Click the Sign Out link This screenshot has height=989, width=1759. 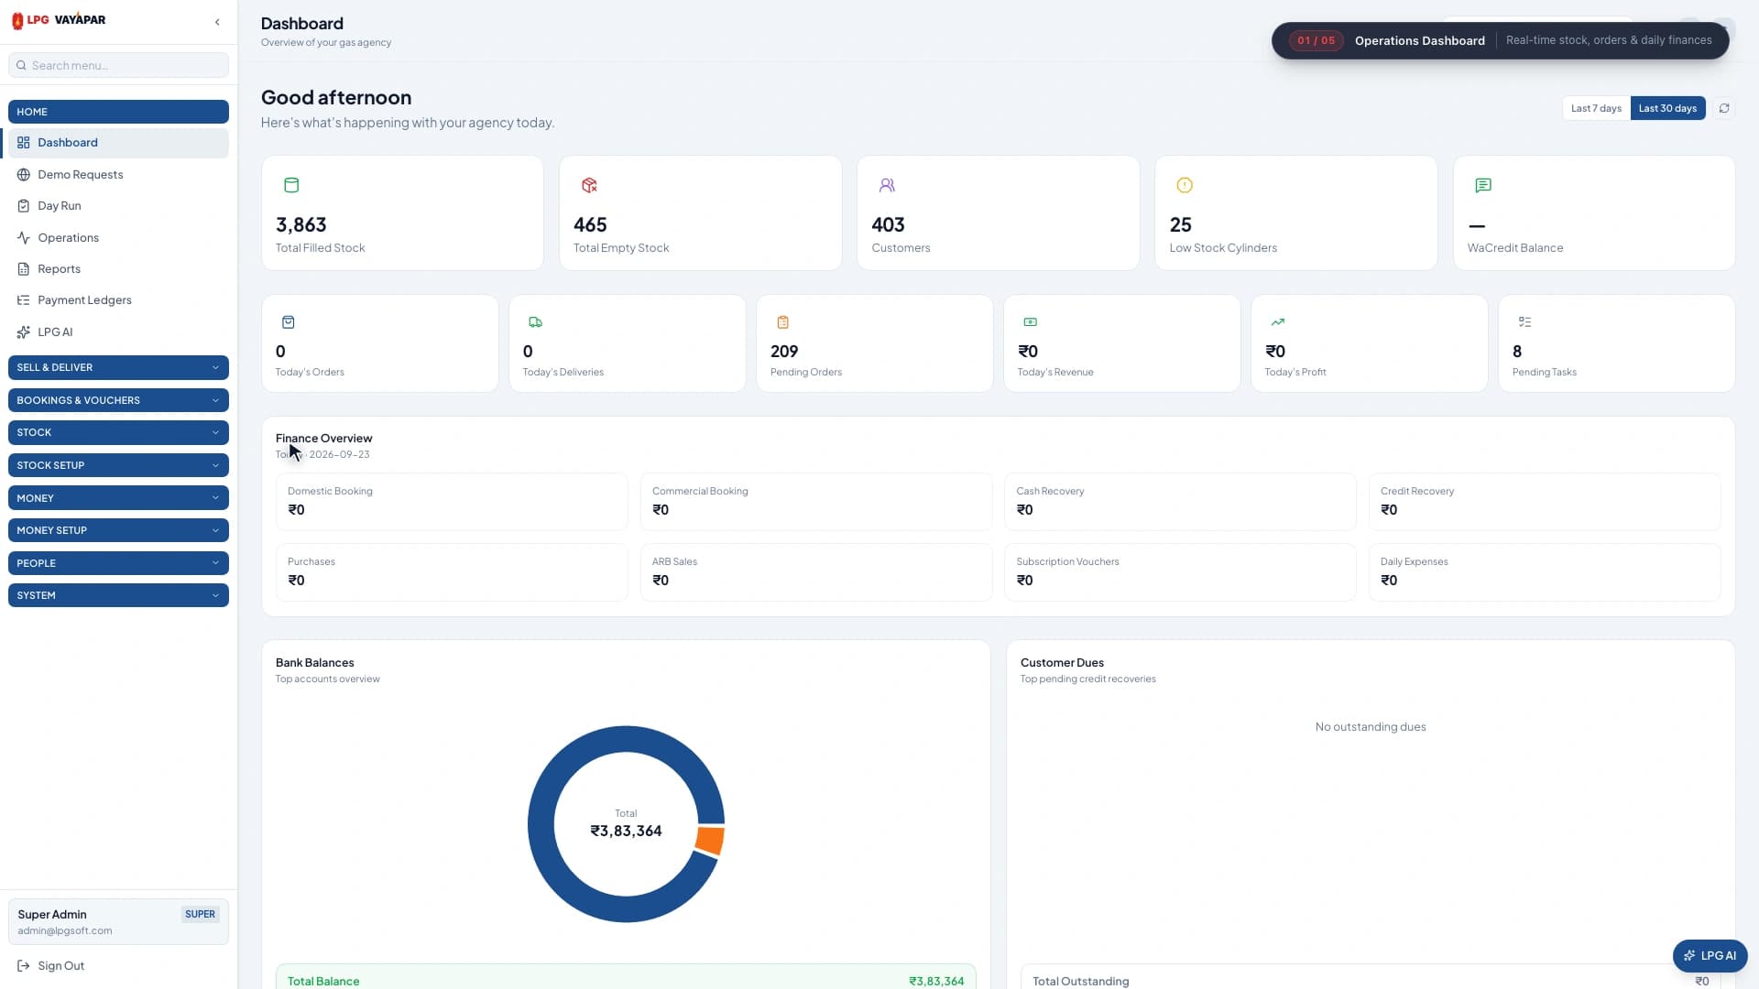(51, 966)
